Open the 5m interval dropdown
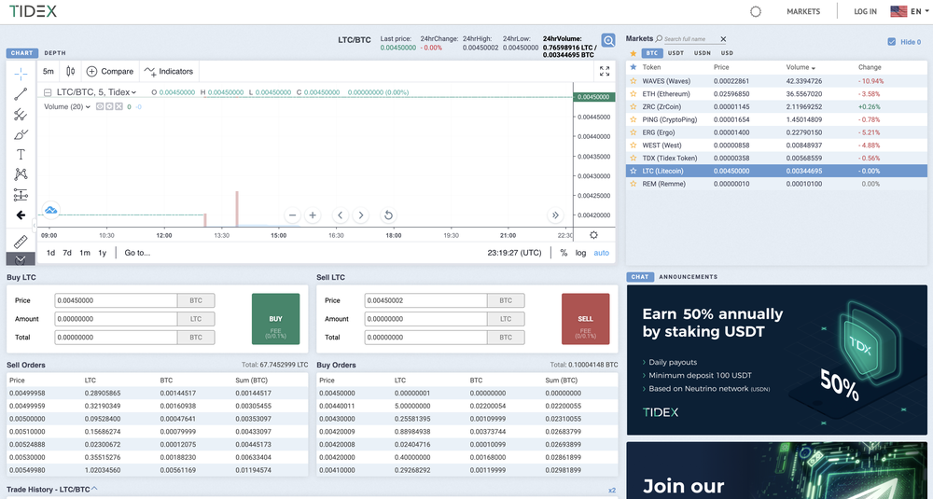Screen dimensions: 933x499 pos(49,72)
